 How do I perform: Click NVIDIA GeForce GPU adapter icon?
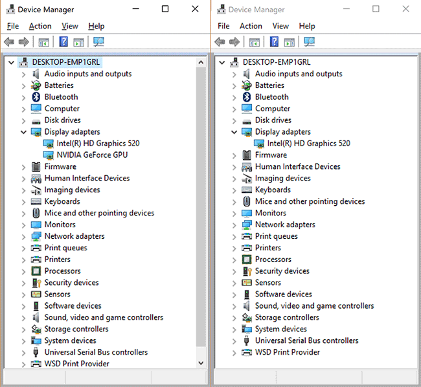(49, 155)
